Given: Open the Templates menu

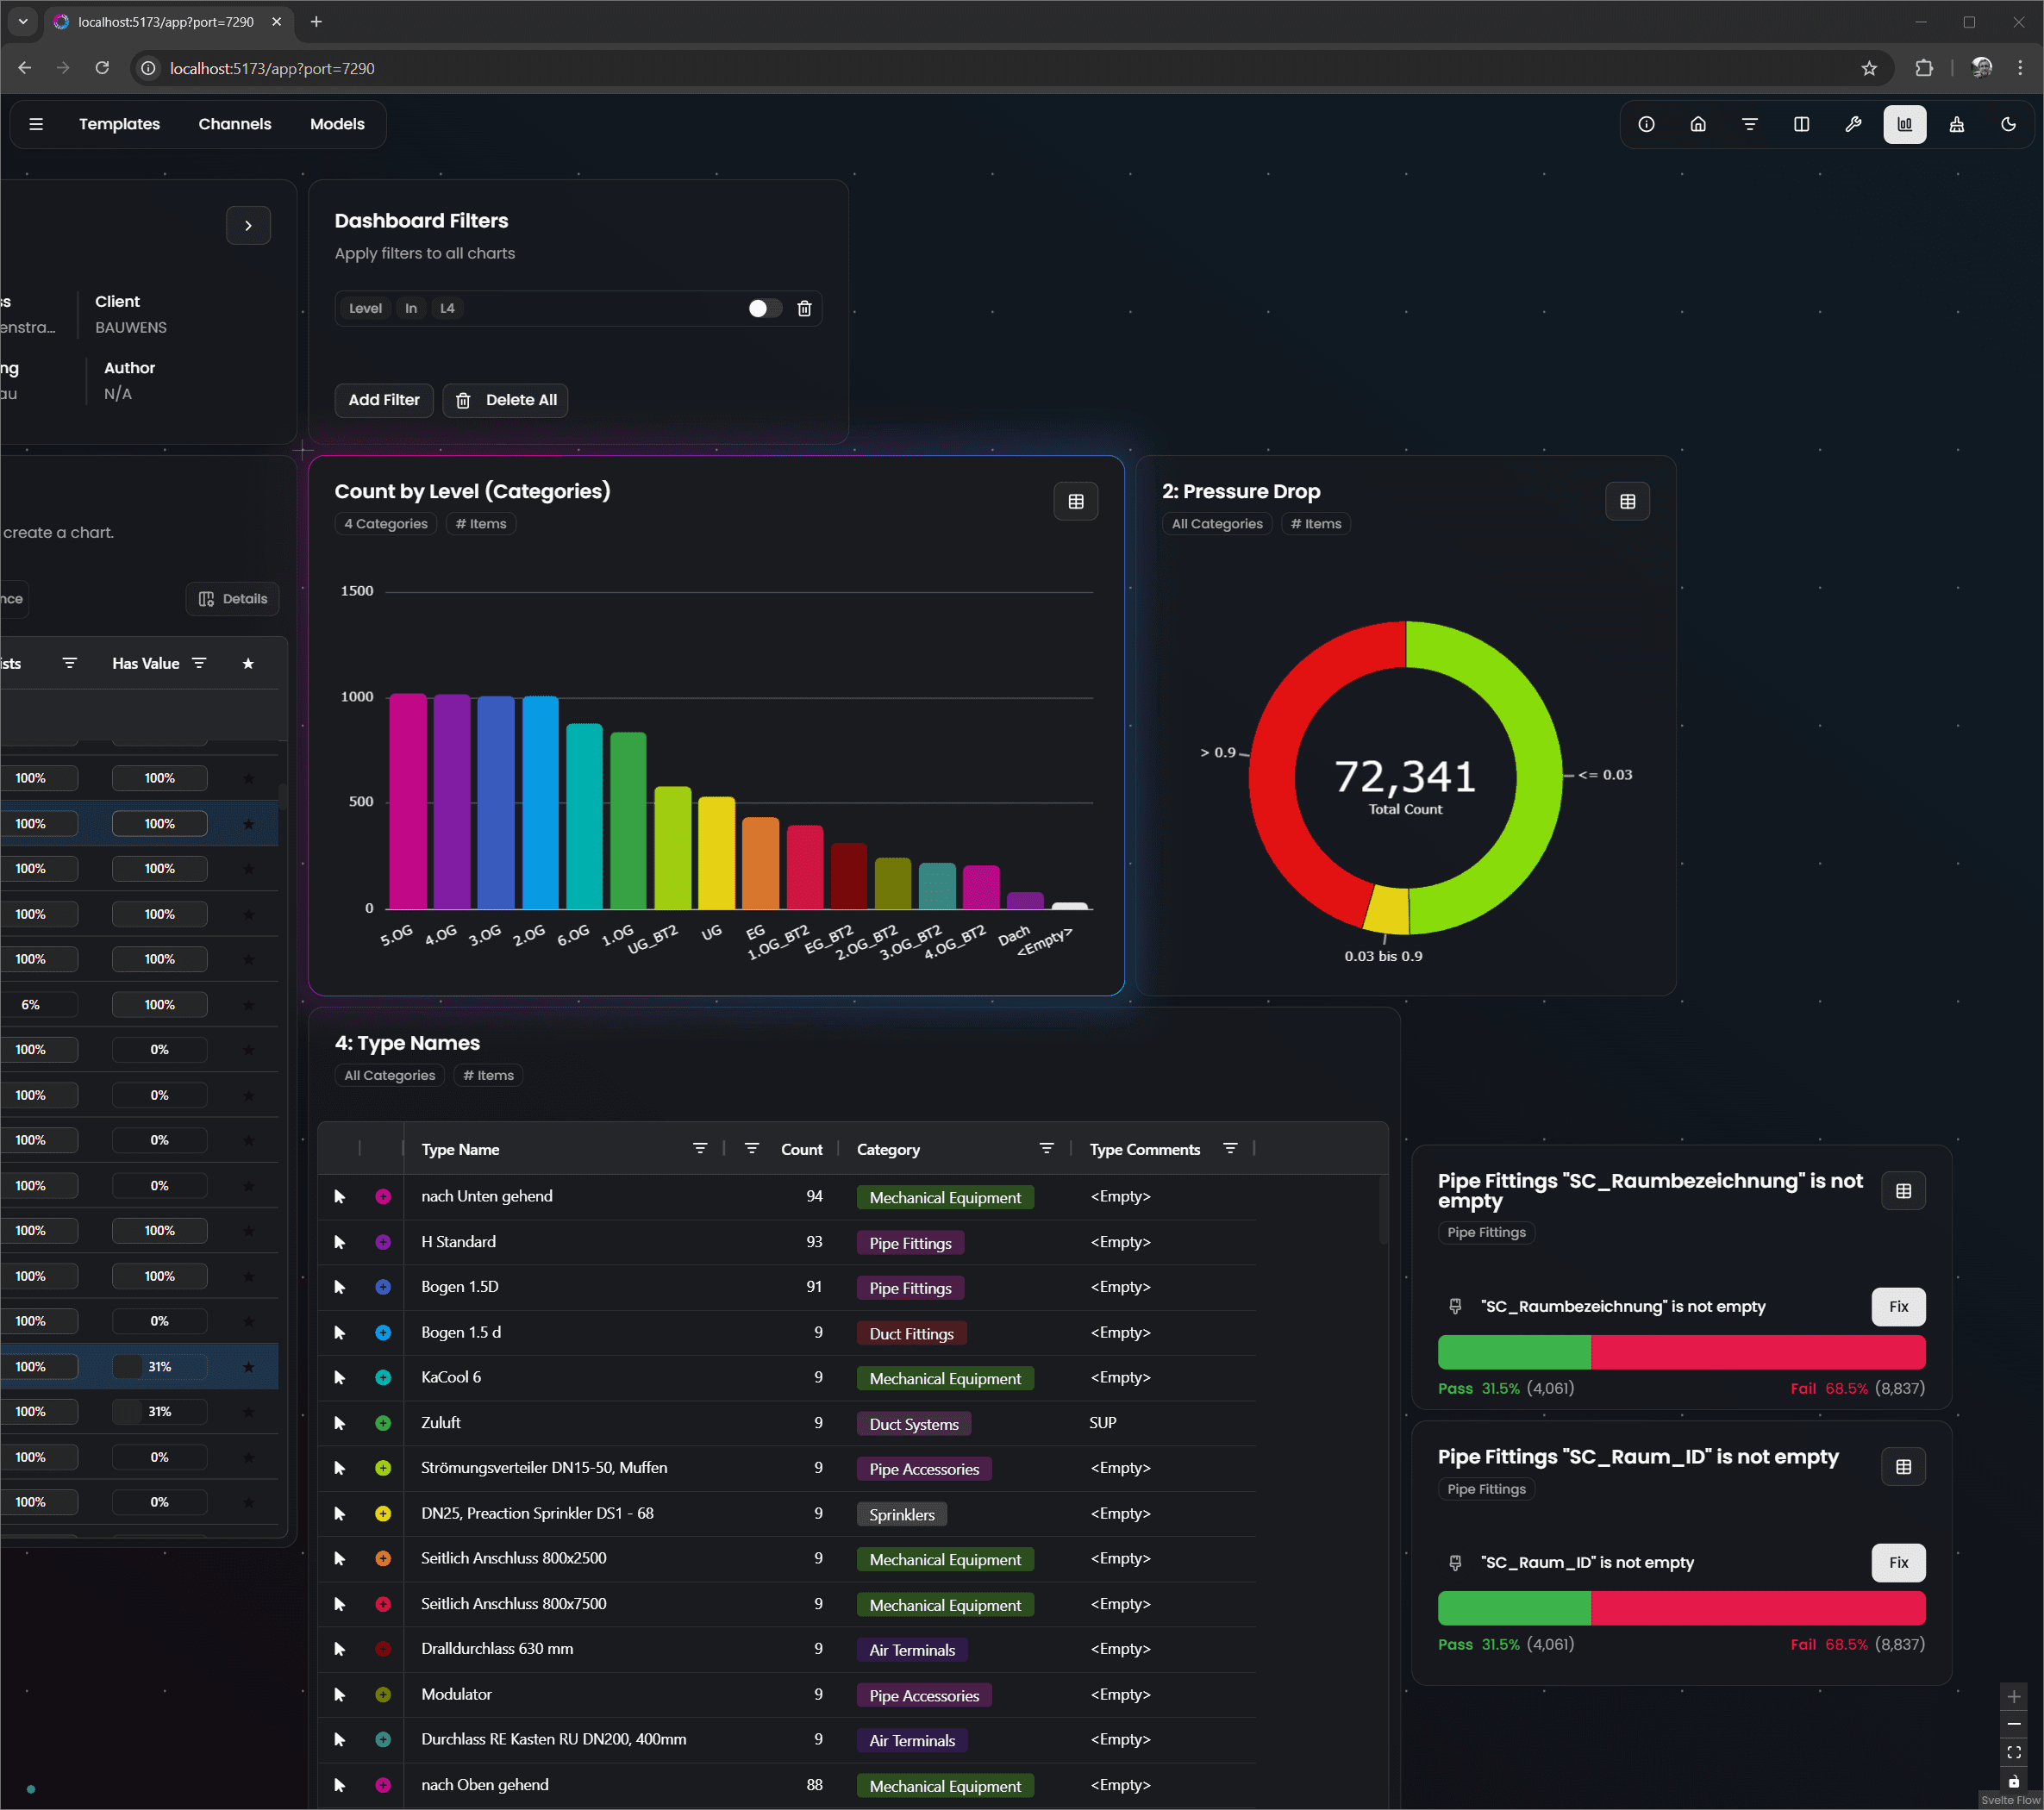Looking at the screenshot, I should [x=119, y=124].
